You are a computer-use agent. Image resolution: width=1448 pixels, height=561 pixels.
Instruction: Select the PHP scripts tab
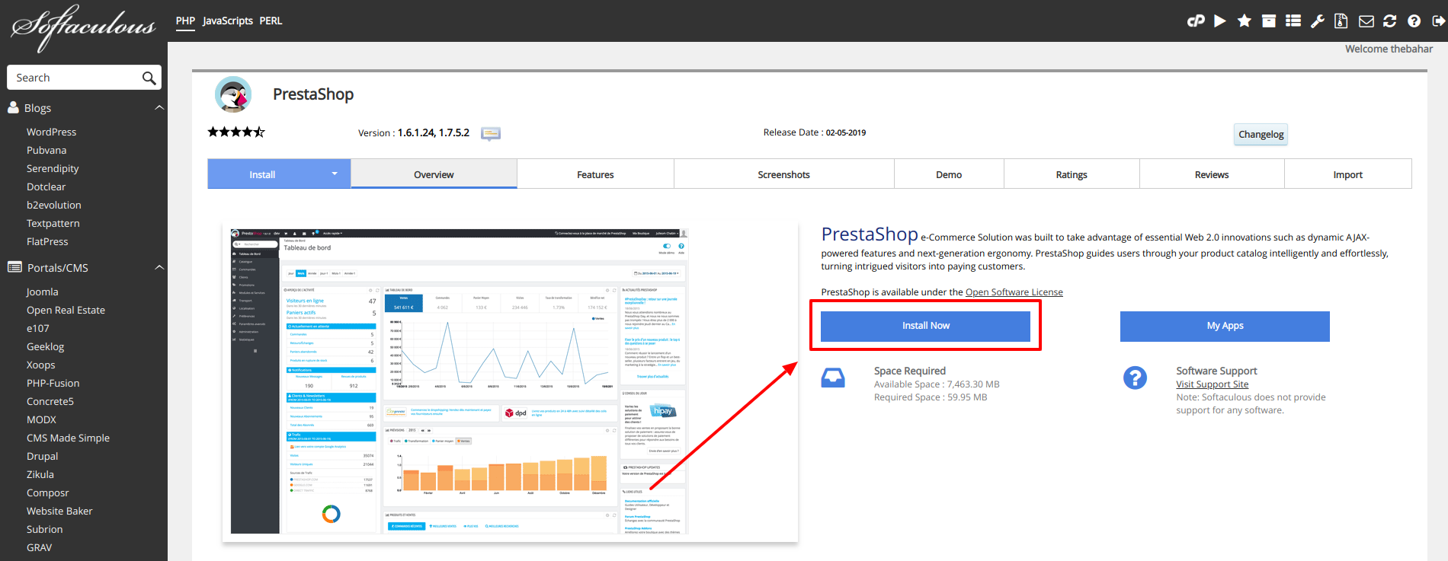(x=185, y=21)
